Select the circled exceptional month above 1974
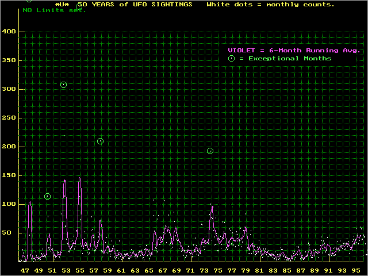368x276 pixels. (x=210, y=151)
